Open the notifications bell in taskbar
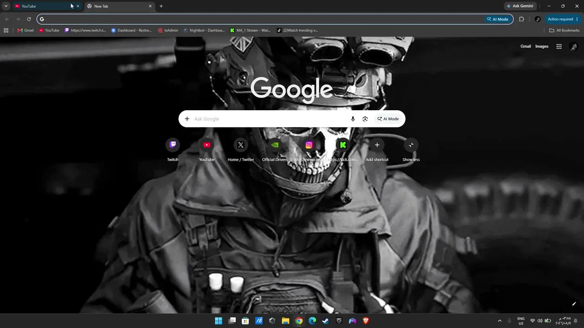This screenshot has height=328, width=584. [576, 321]
